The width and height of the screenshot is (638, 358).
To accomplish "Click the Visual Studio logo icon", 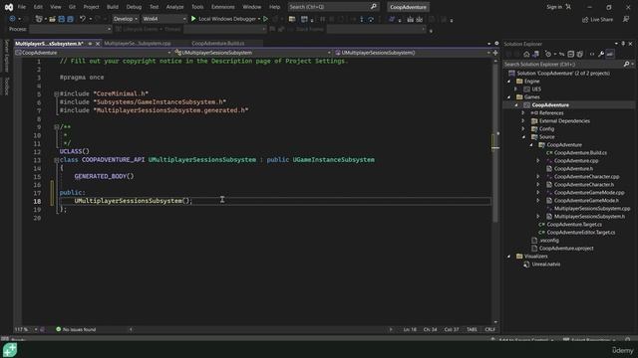I will [x=9, y=7].
